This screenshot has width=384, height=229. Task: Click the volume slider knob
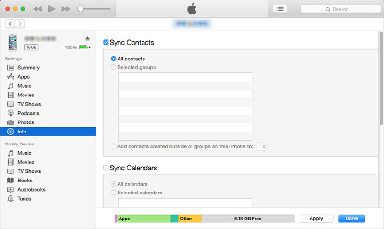[x=80, y=9]
